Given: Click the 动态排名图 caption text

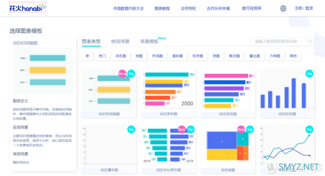Looking at the screenshot, I should (228, 114).
